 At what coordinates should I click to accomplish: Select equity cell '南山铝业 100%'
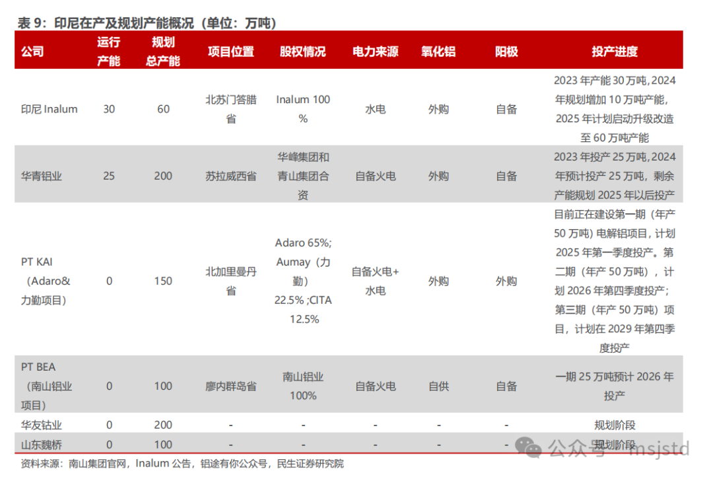(303, 386)
